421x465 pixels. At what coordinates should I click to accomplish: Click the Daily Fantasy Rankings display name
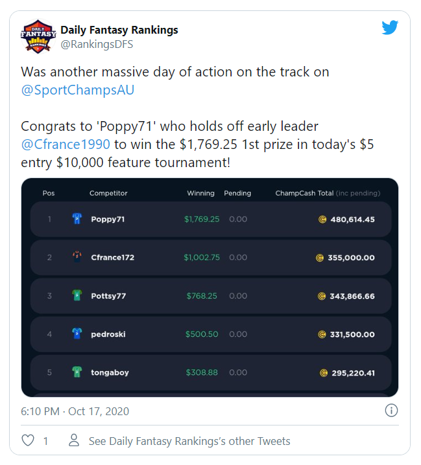click(119, 30)
